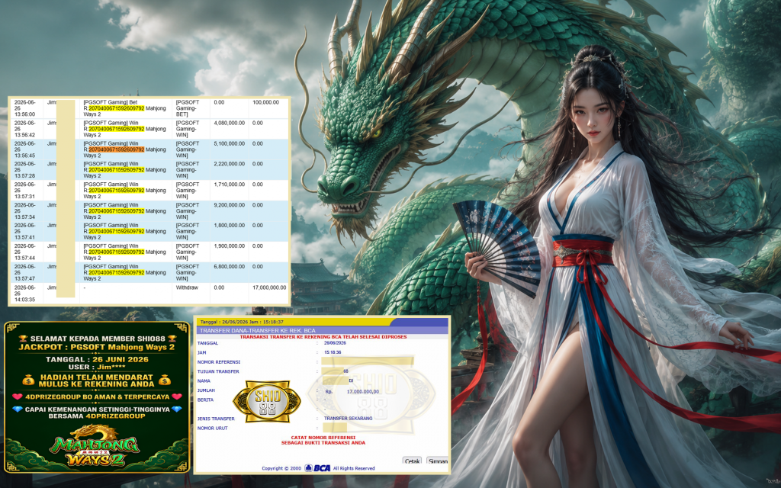Image resolution: width=781 pixels, height=488 pixels.
Task: Click the 13:57:34 timestamp cell
Action: [x=27, y=211]
